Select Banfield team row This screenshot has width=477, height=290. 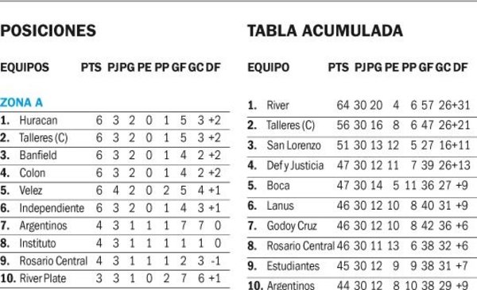pos(114,156)
